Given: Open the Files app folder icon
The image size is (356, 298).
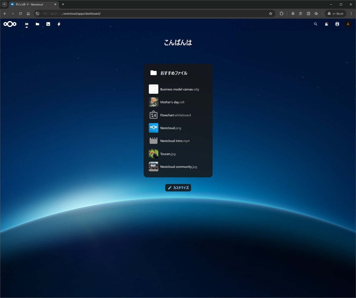Looking at the screenshot, I should pos(37,24).
